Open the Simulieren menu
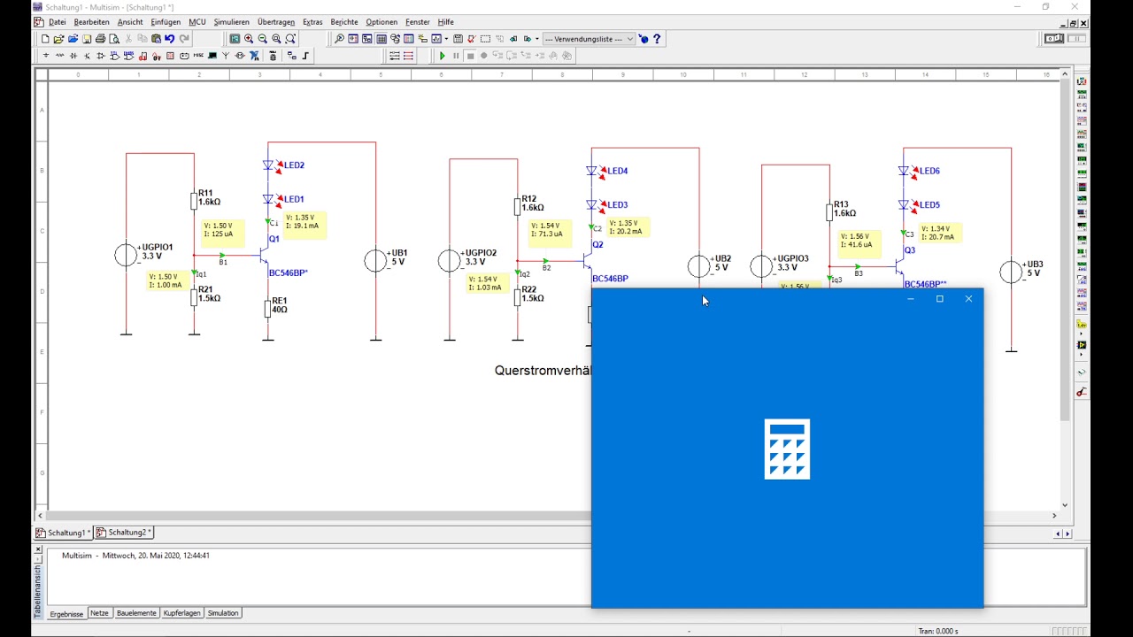This screenshot has width=1133, height=637. point(231,22)
